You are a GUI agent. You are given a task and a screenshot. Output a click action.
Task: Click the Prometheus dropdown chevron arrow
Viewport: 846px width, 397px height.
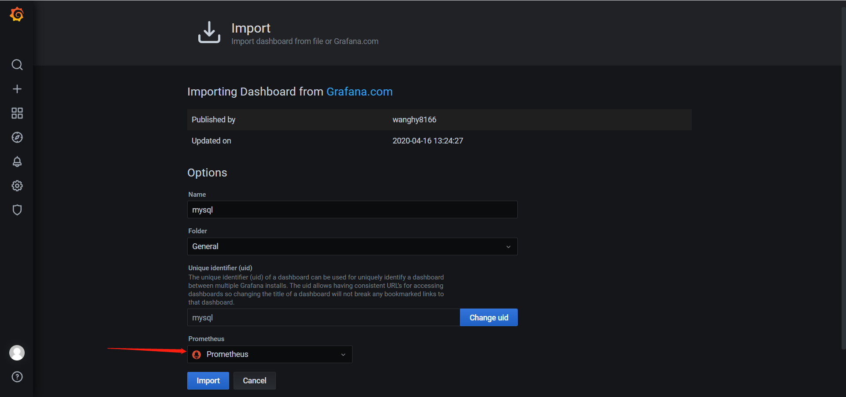pyautogui.click(x=343, y=355)
